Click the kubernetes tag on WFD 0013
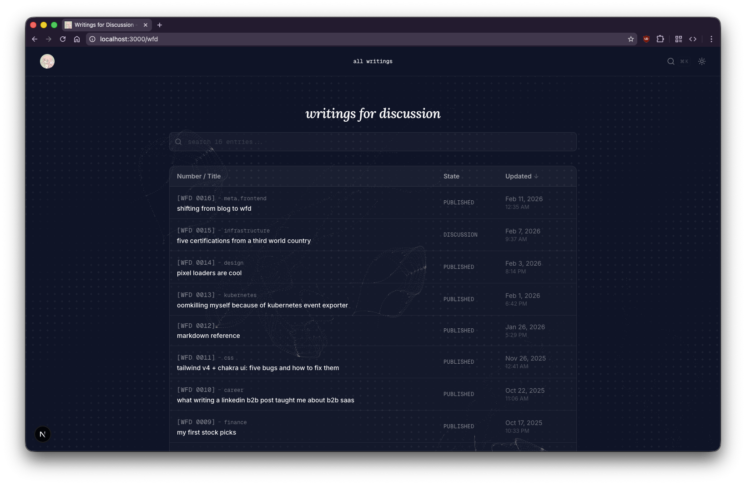 coord(240,295)
